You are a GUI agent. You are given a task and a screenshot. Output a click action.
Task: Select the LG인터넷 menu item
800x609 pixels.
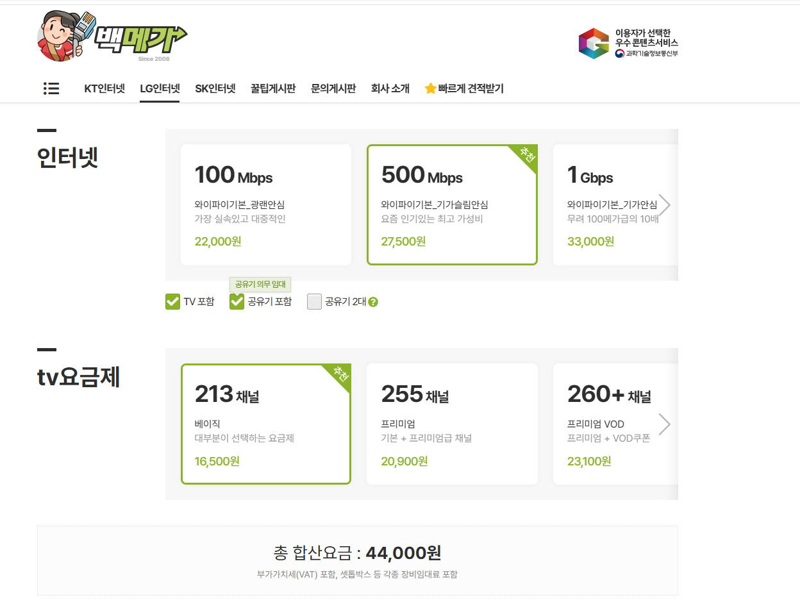point(160,88)
